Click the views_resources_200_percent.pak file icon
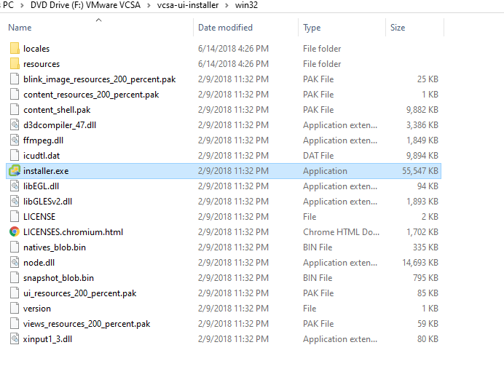 15,324
